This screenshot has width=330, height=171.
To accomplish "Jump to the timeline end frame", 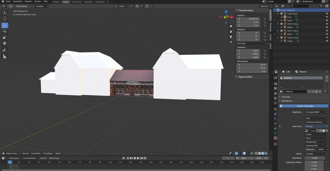I will tap(145, 158).
